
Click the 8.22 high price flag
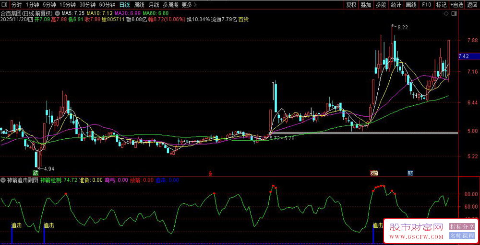pos(401,28)
